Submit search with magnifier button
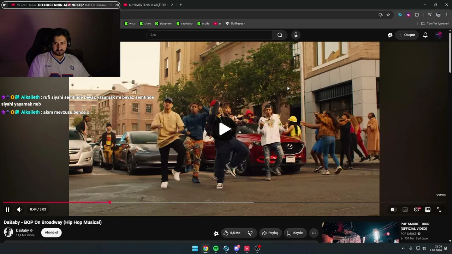This screenshot has height=254, width=452. coord(280,35)
